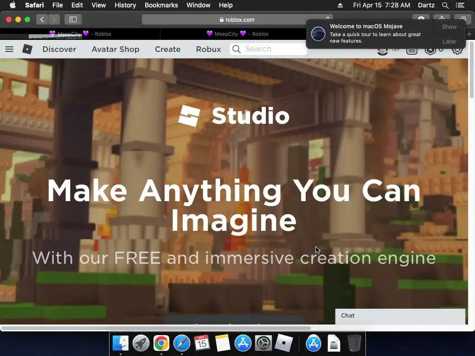The image size is (475, 356).
Task: Add a new Safari tab with plus
Action: coord(469,34)
